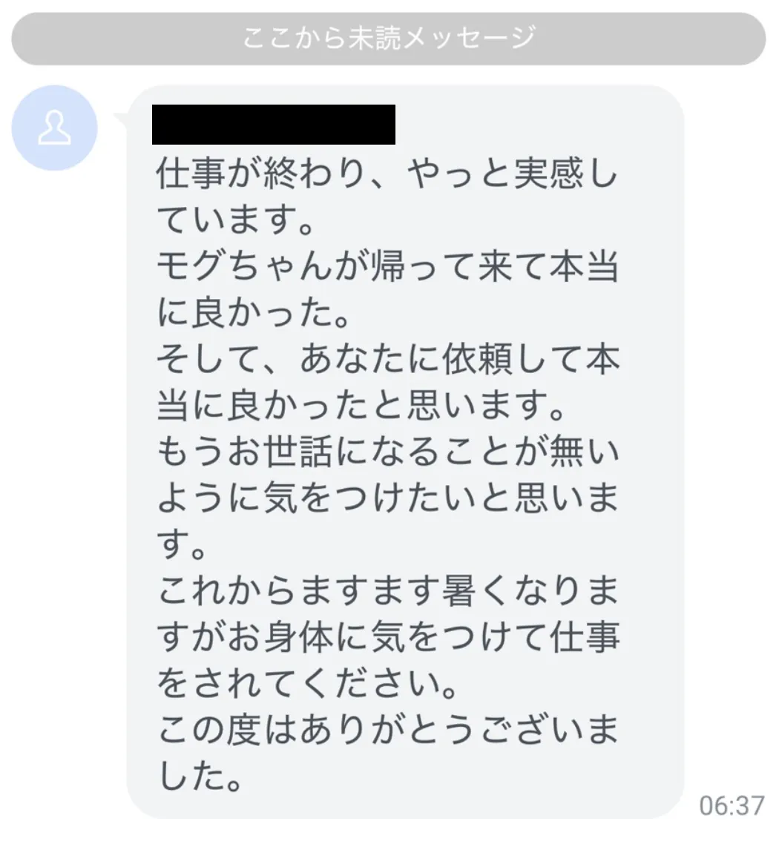The height and width of the screenshot is (850, 782).
Task: Tap the ここから未読メッセージ banner
Action: click(388, 39)
